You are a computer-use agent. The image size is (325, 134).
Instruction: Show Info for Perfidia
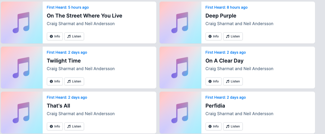tap(213, 126)
